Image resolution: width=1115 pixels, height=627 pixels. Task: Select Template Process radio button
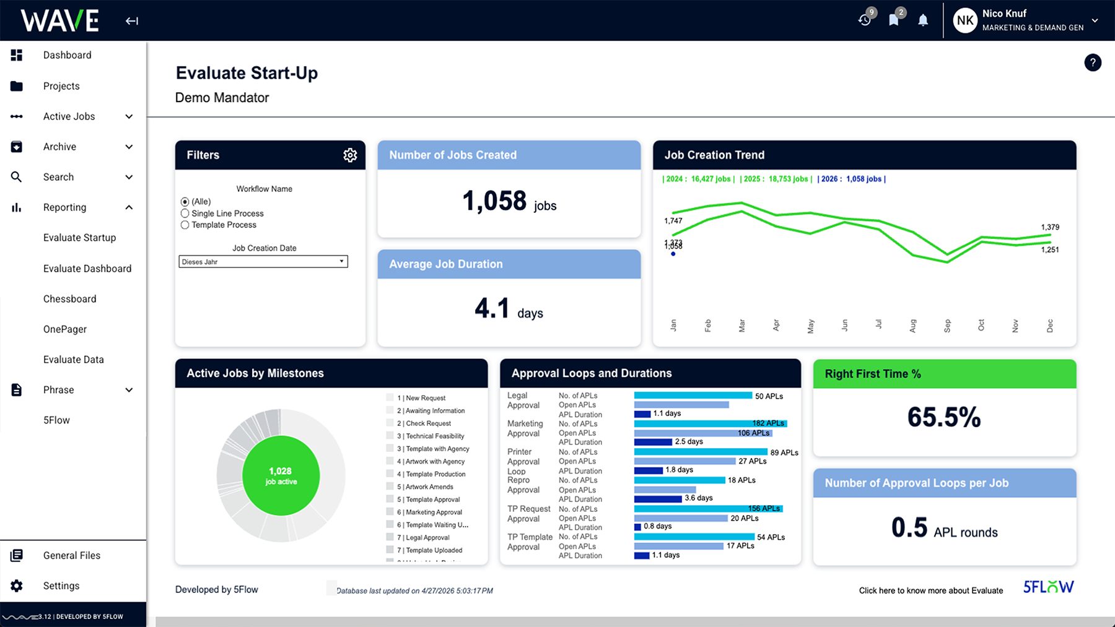pyautogui.click(x=185, y=225)
